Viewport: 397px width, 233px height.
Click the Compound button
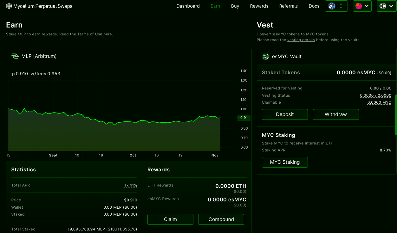pos(221,219)
